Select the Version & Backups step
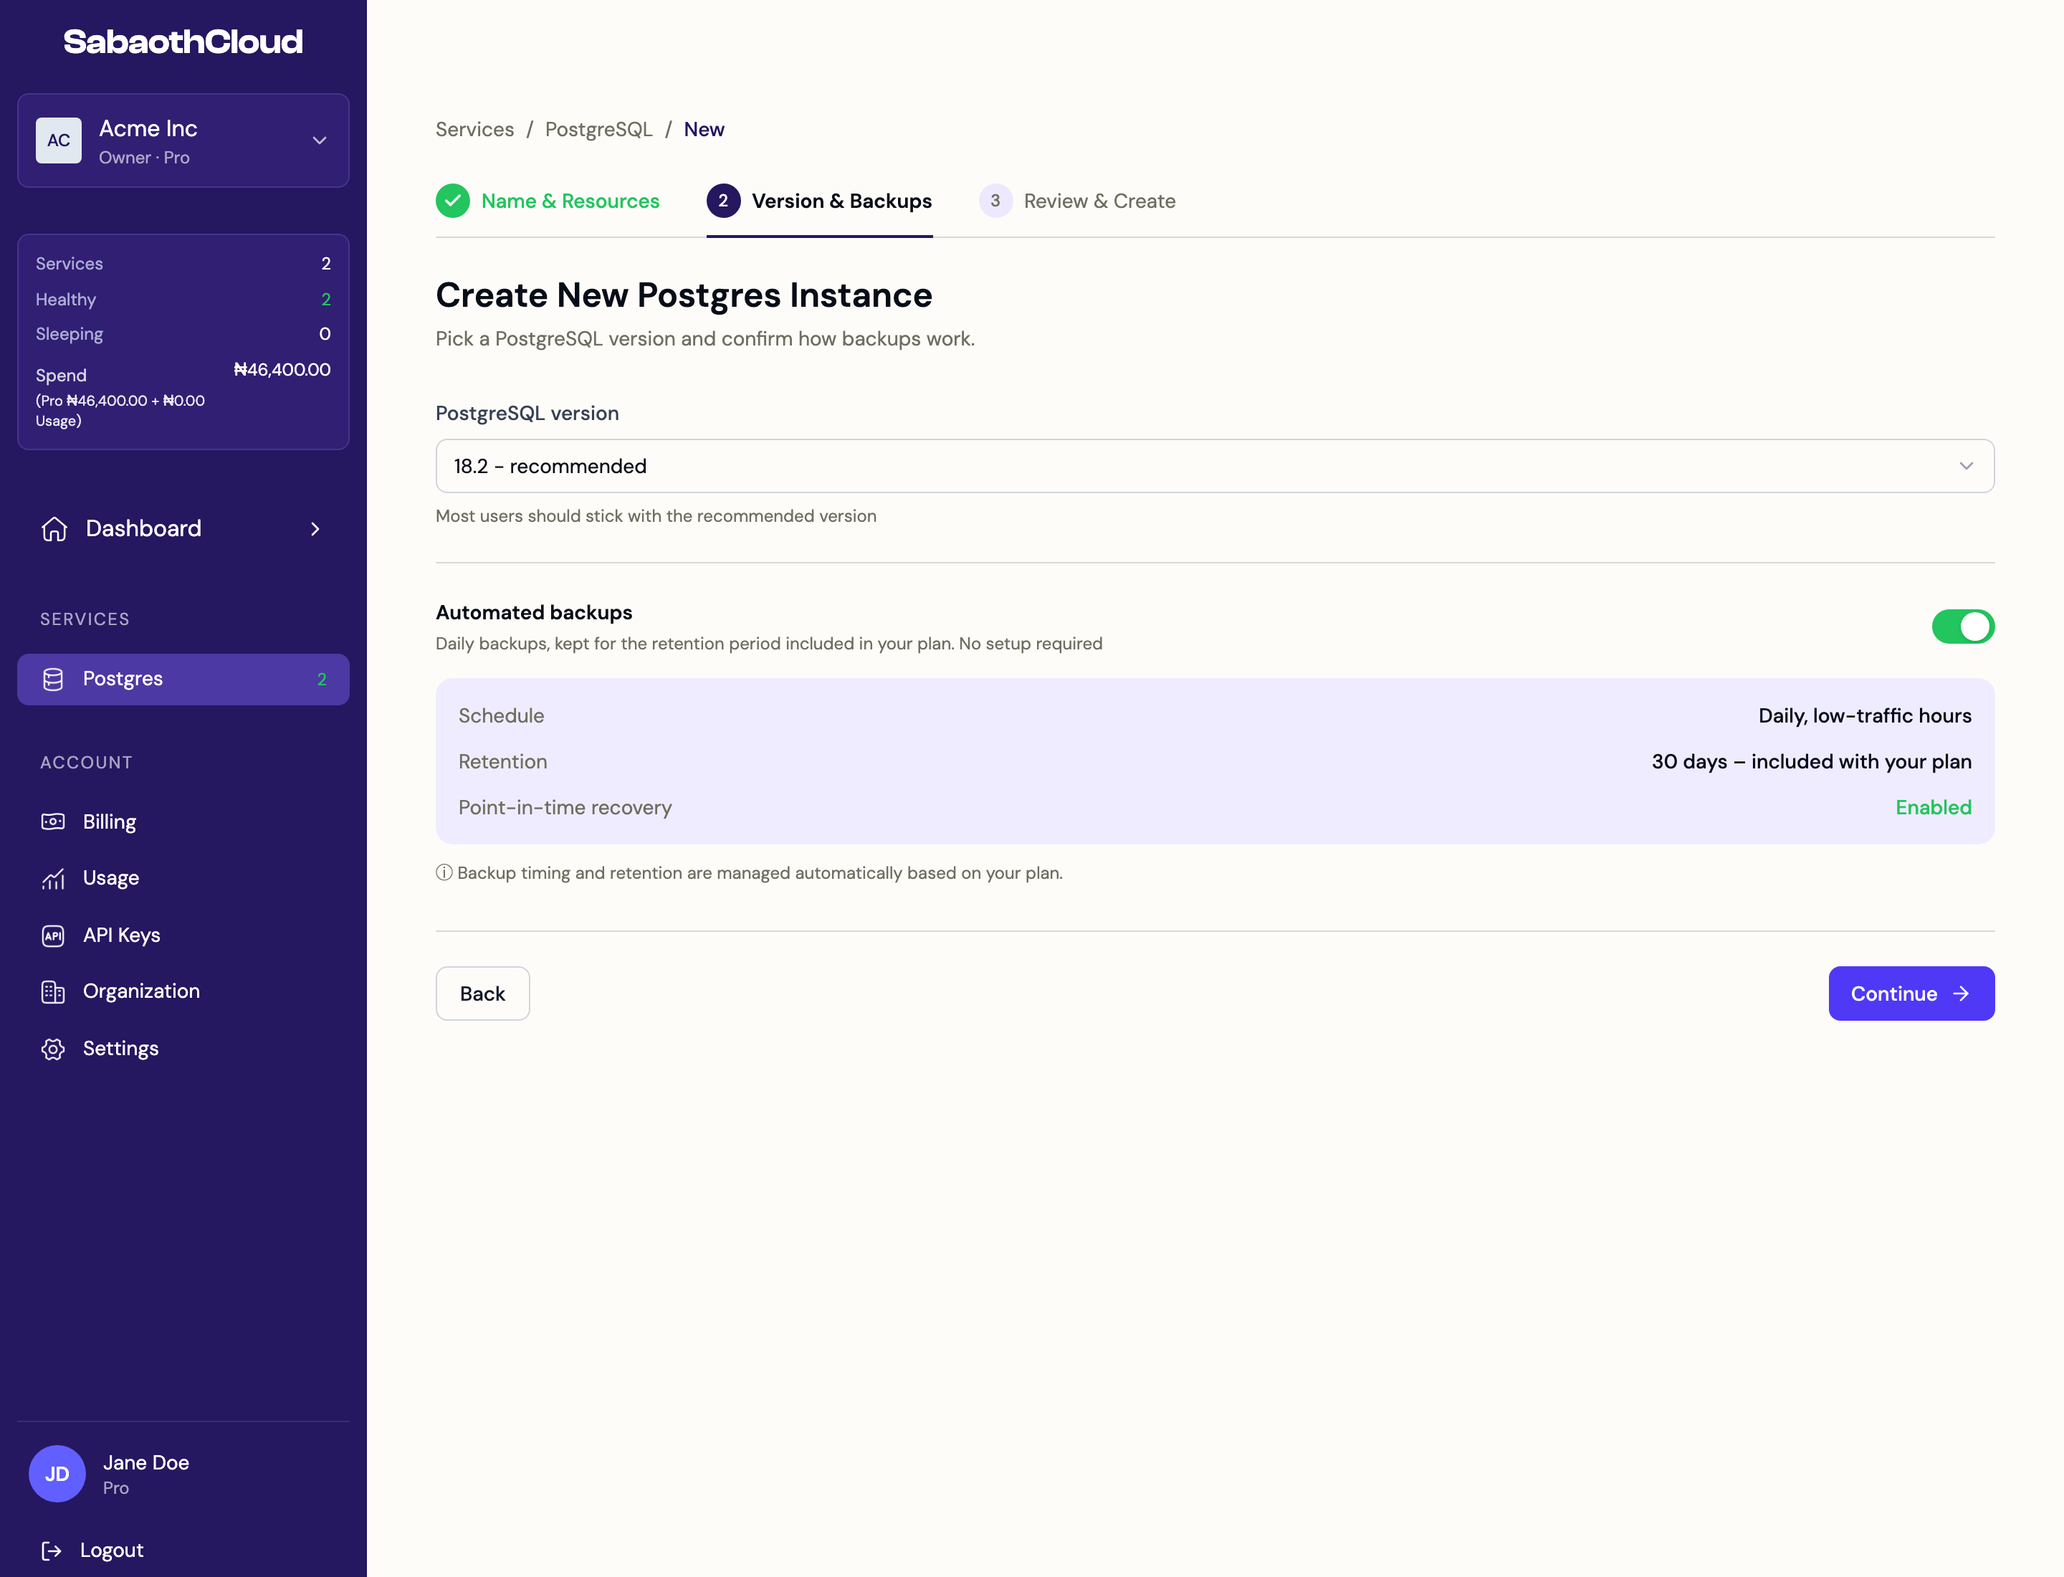The height and width of the screenshot is (1577, 2064). 819,201
